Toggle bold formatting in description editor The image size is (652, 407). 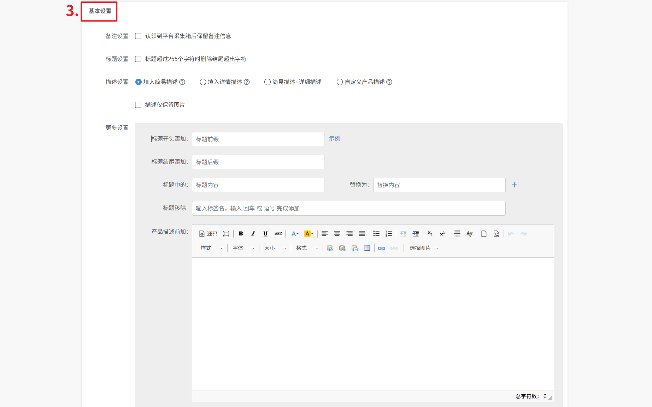pos(241,234)
